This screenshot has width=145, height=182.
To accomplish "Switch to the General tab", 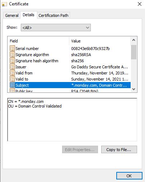I will click(x=12, y=15).
